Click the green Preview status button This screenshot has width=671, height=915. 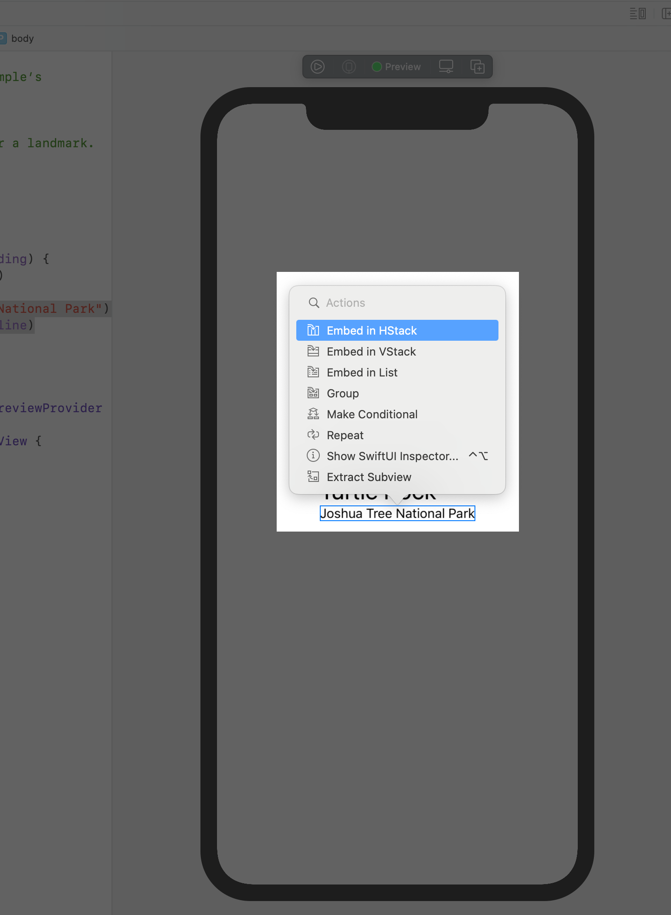(396, 67)
